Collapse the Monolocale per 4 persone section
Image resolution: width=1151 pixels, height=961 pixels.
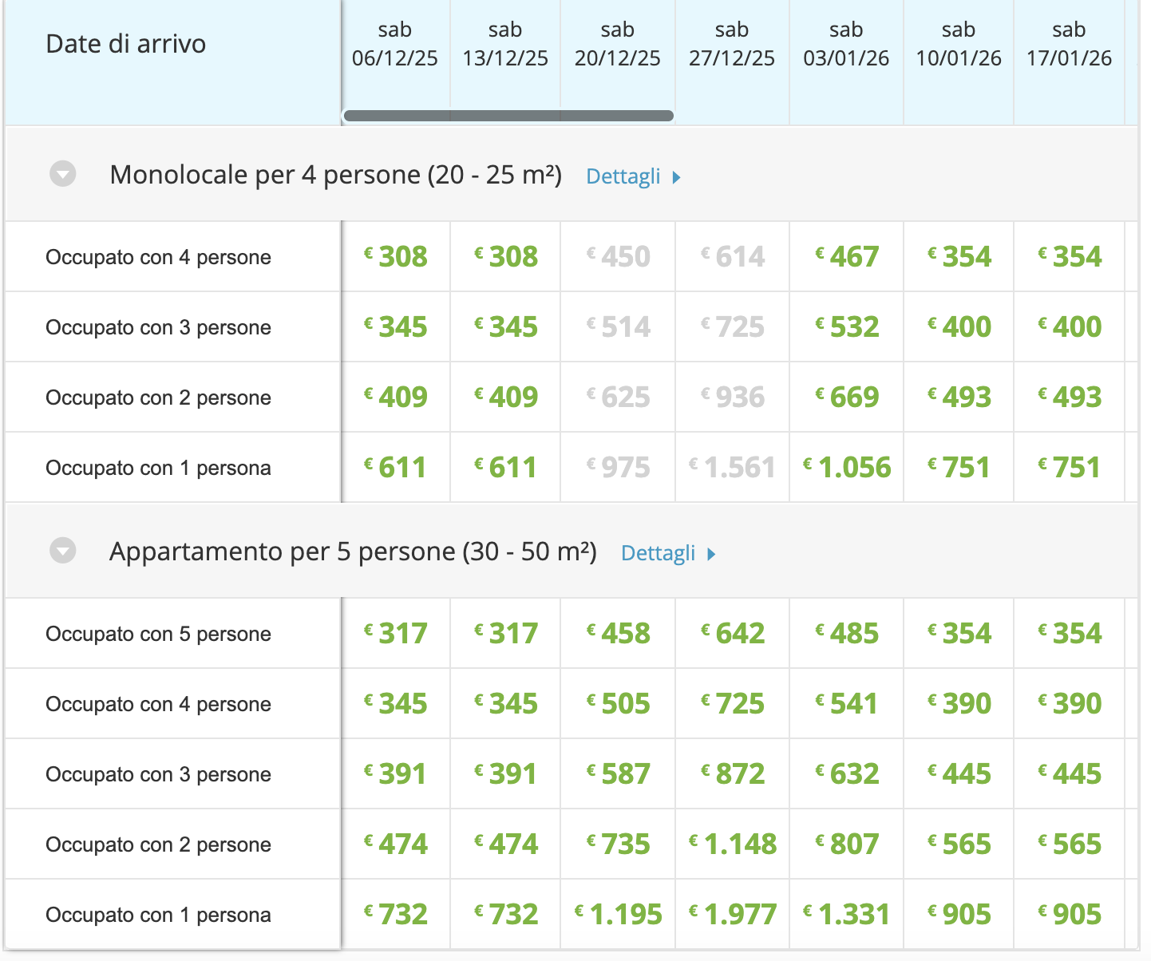(x=62, y=174)
